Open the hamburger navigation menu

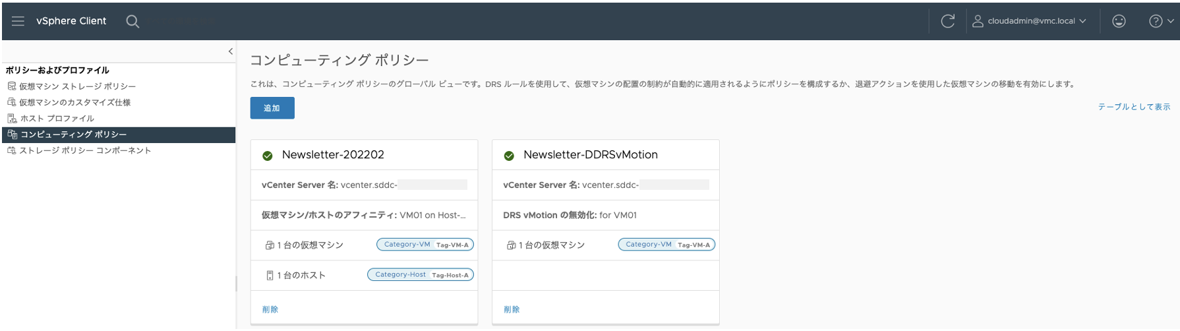coord(18,21)
